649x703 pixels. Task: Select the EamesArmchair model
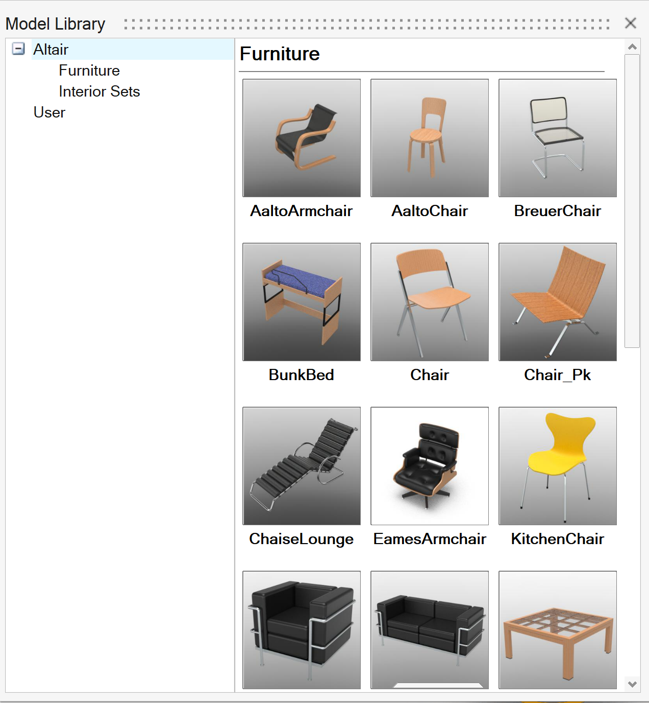[430, 466]
